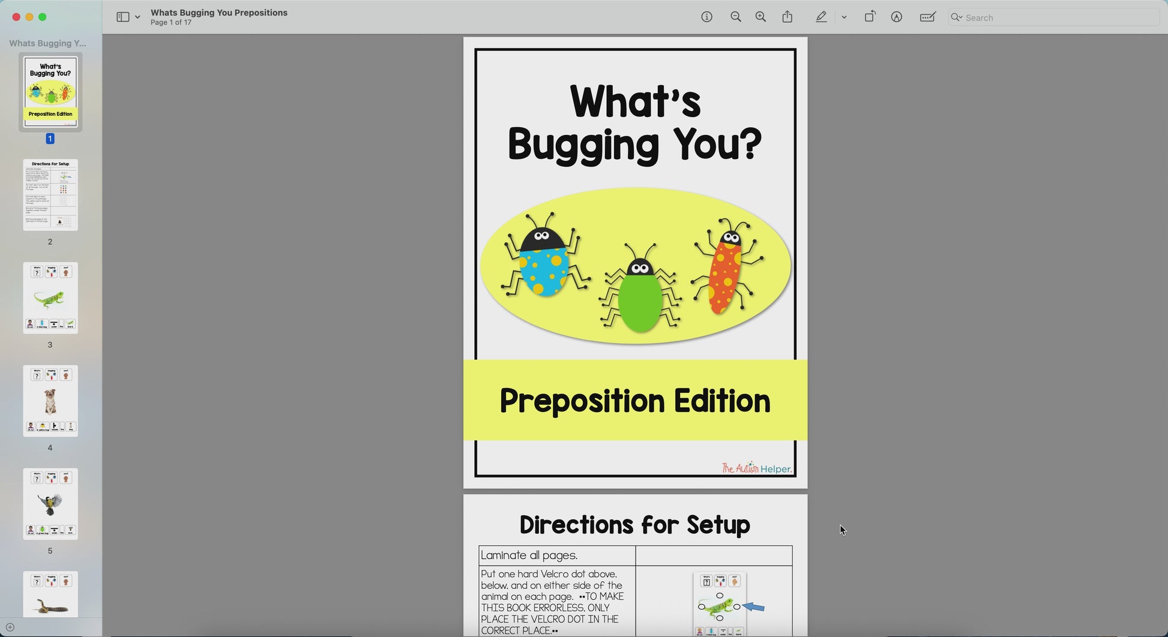Zoom out using the magnifier minus icon
1168x637 pixels.
pos(735,17)
